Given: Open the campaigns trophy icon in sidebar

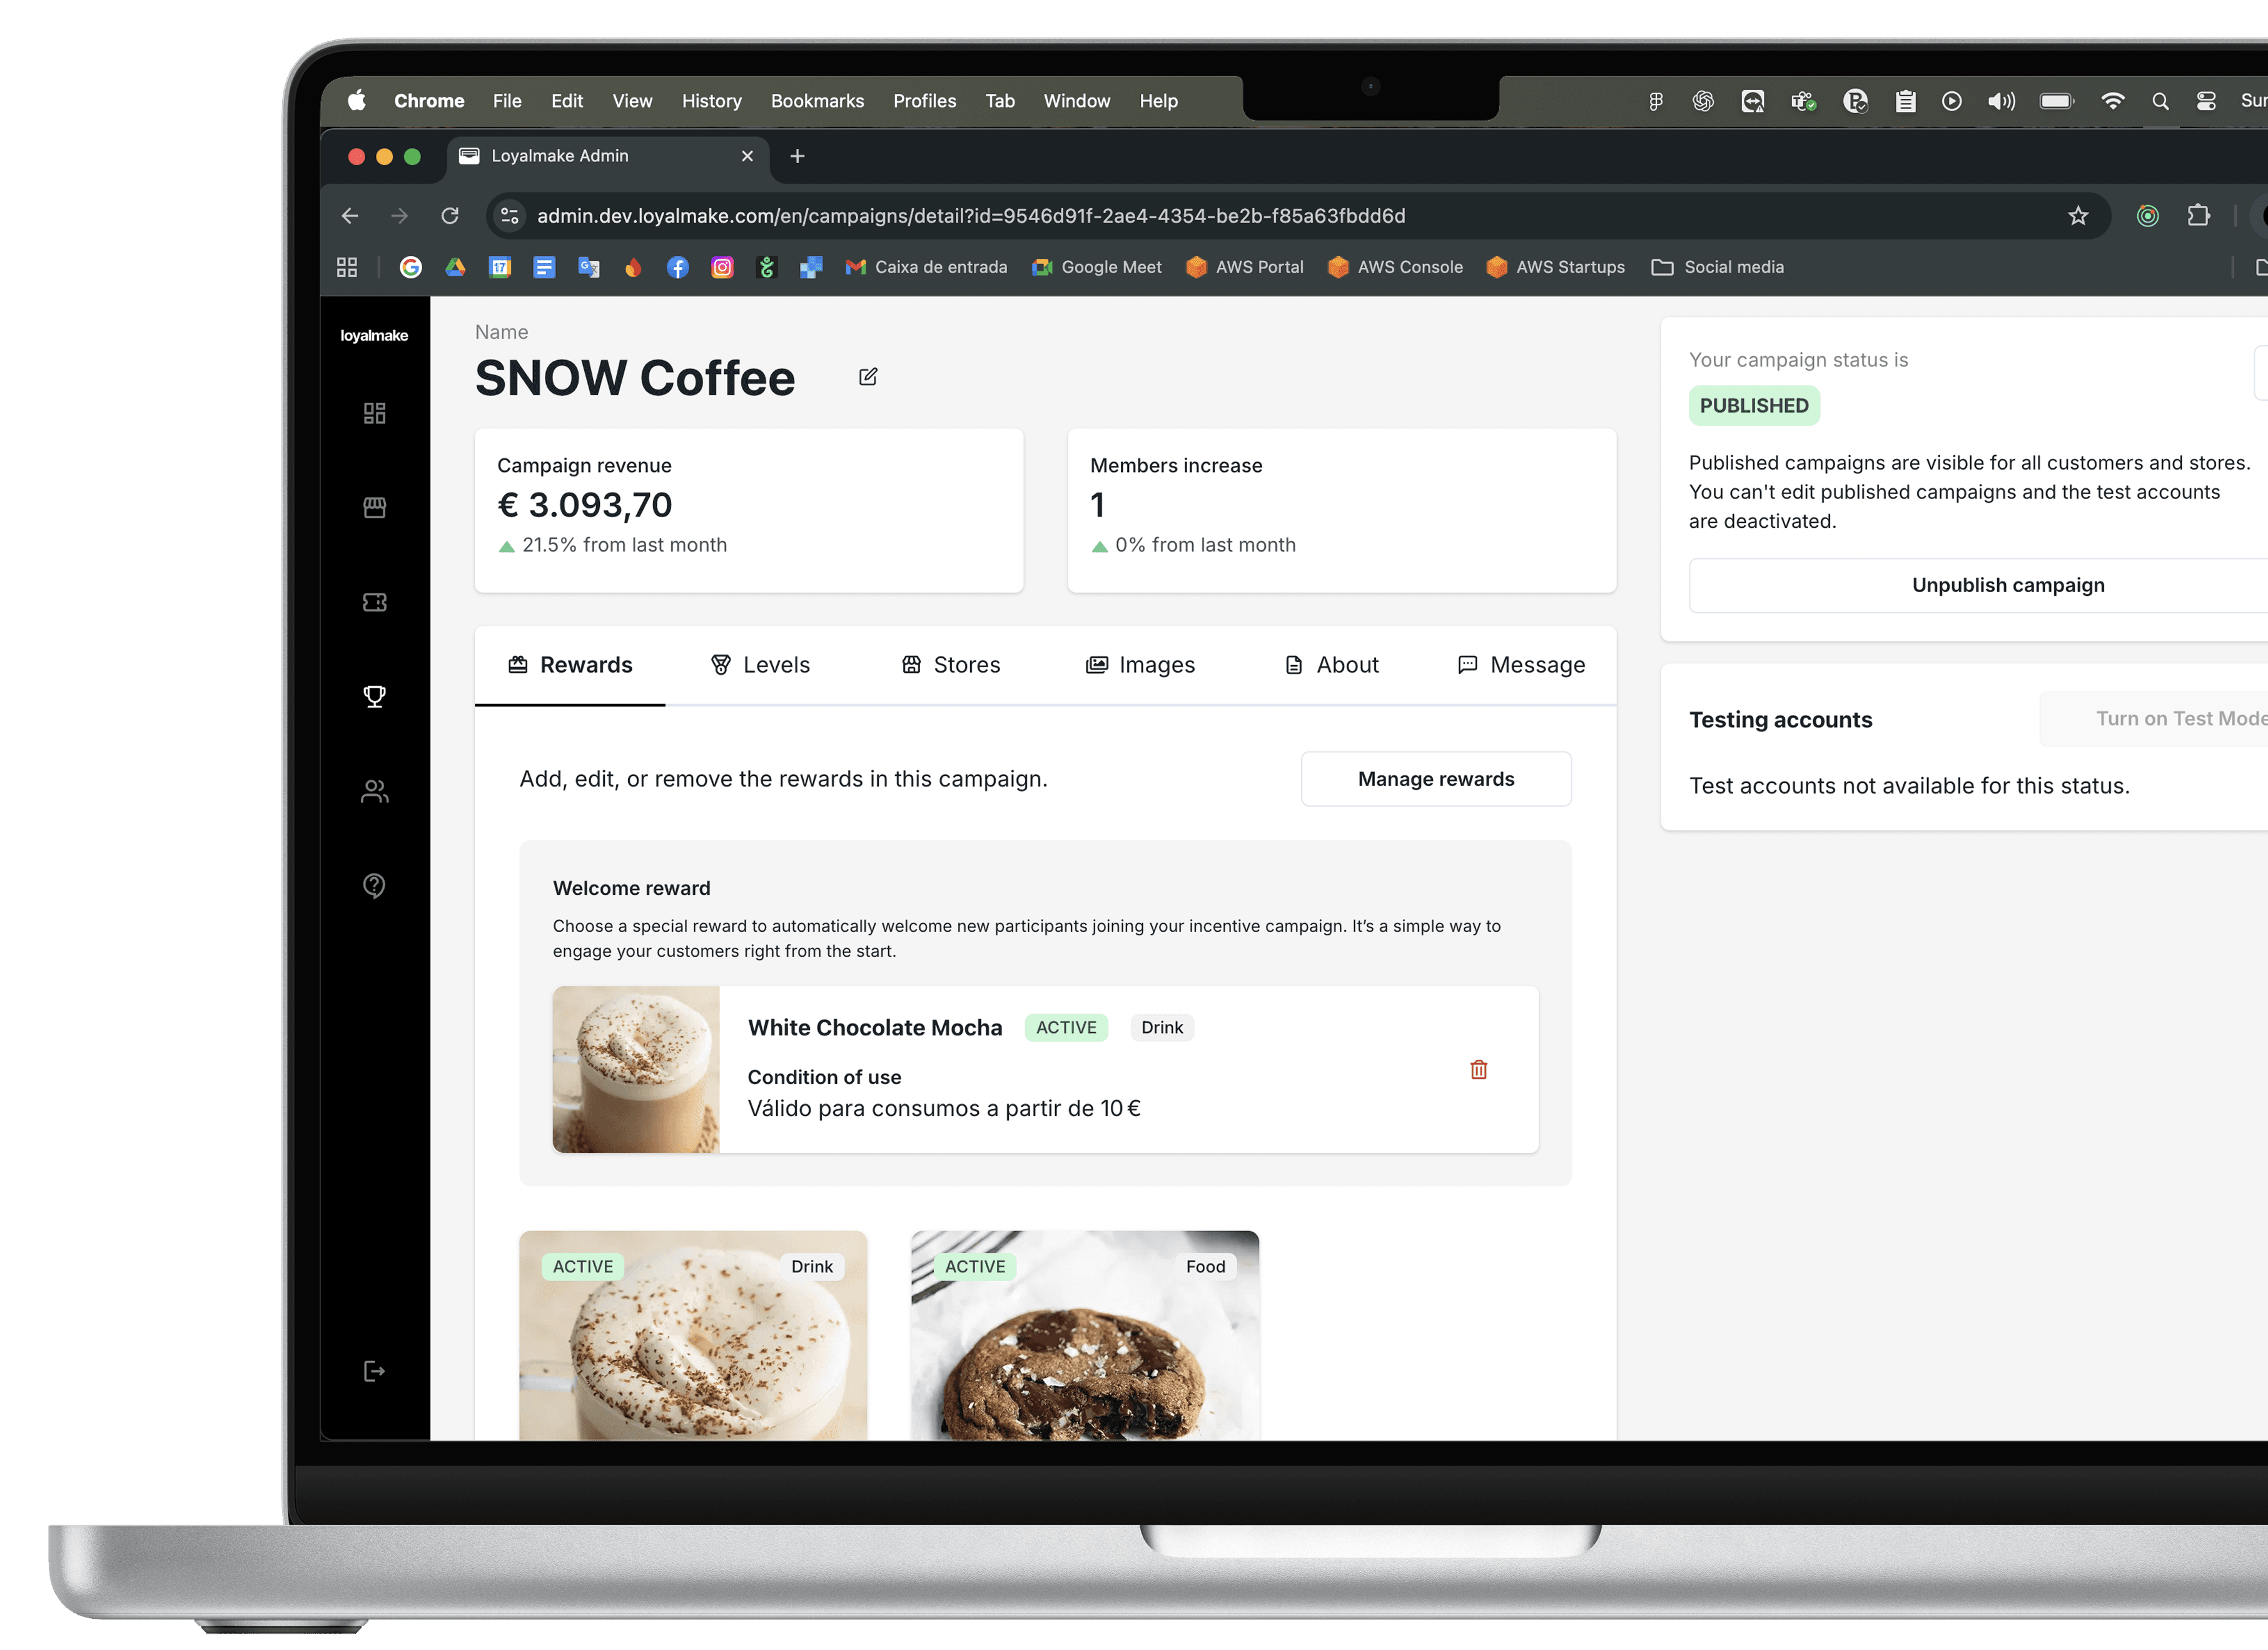Looking at the screenshot, I should pyautogui.click(x=374, y=697).
